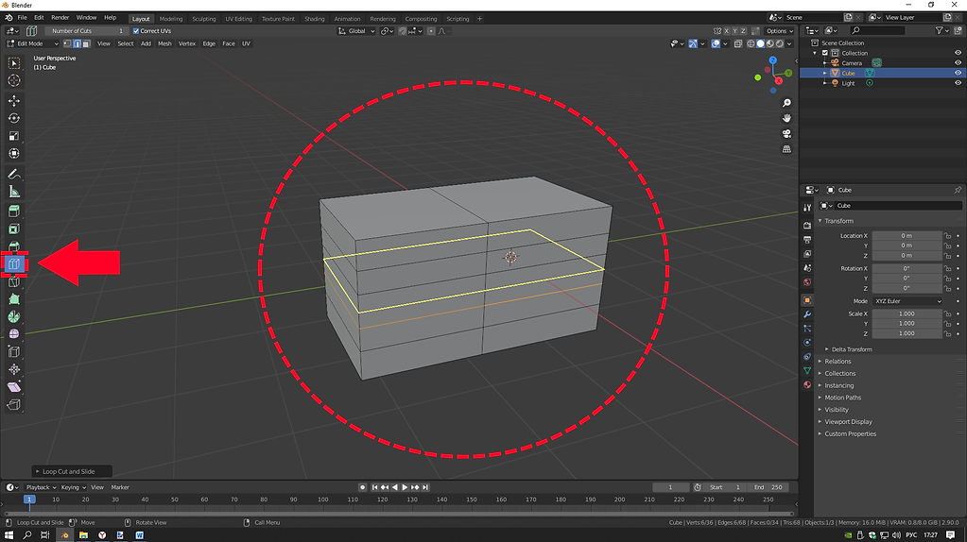Activate the Cursor tool
Viewport: 967px width, 542px height.
(x=13, y=80)
